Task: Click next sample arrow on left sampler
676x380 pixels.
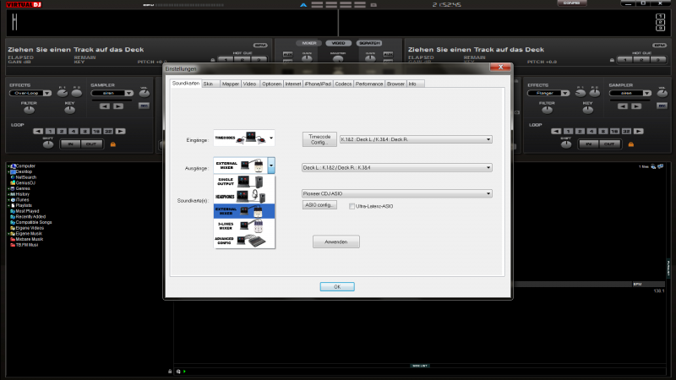Action: 118,106
